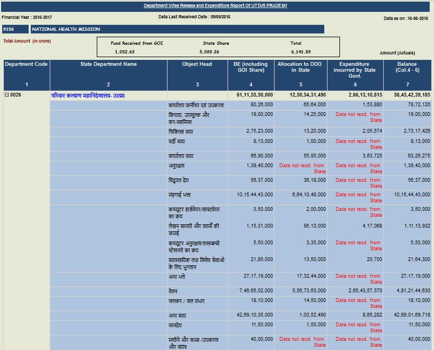
Task: Select department total BE 61,11,55,50,000
Action: tap(255, 95)
